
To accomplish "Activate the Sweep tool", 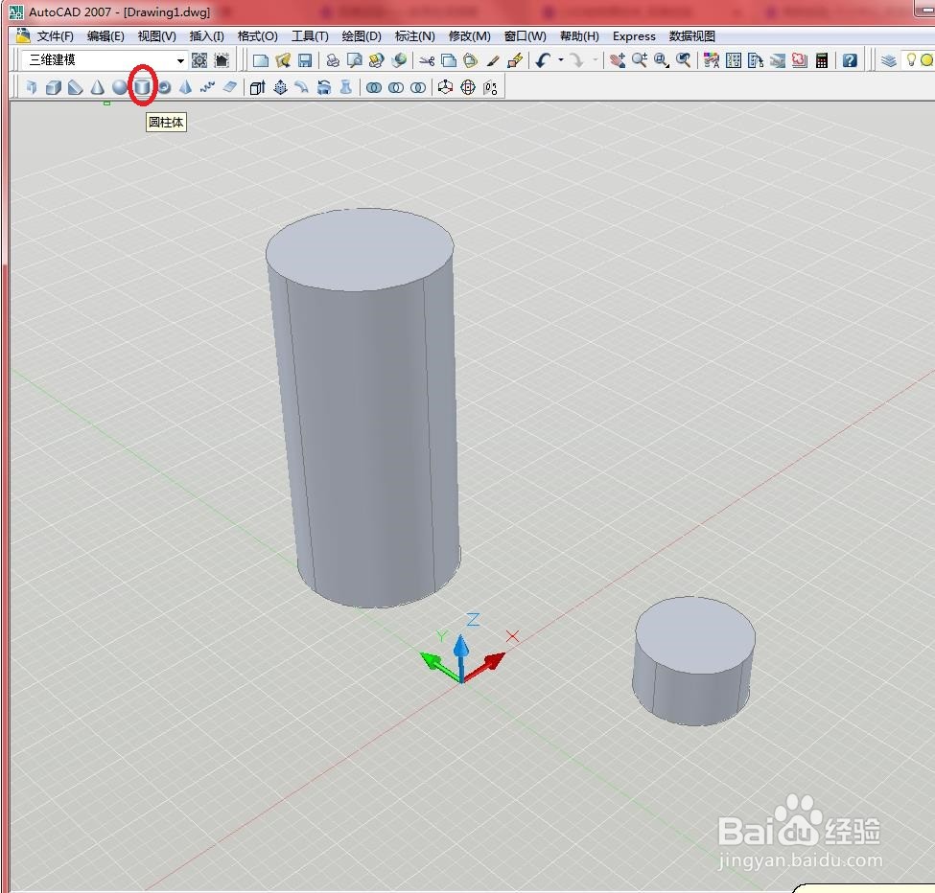I will click(302, 87).
